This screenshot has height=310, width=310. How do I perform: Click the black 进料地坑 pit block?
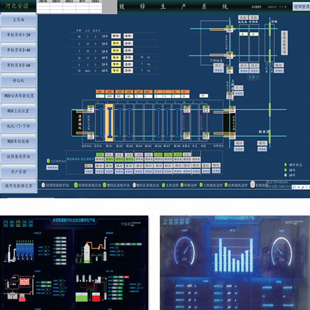(77, 123)
